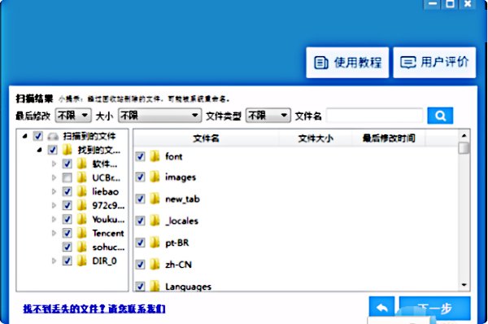Click the zh-CN folder icon in list
Image resolution: width=488 pixels, height=324 pixels.
pyautogui.click(x=155, y=265)
